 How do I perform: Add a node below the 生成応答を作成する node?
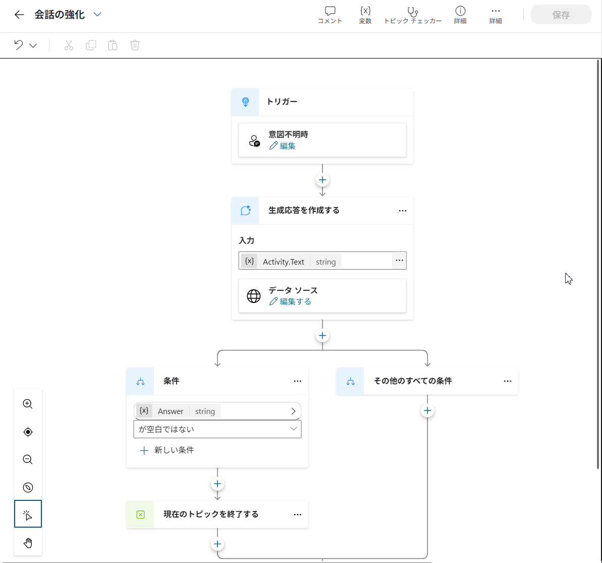pyautogui.click(x=322, y=335)
